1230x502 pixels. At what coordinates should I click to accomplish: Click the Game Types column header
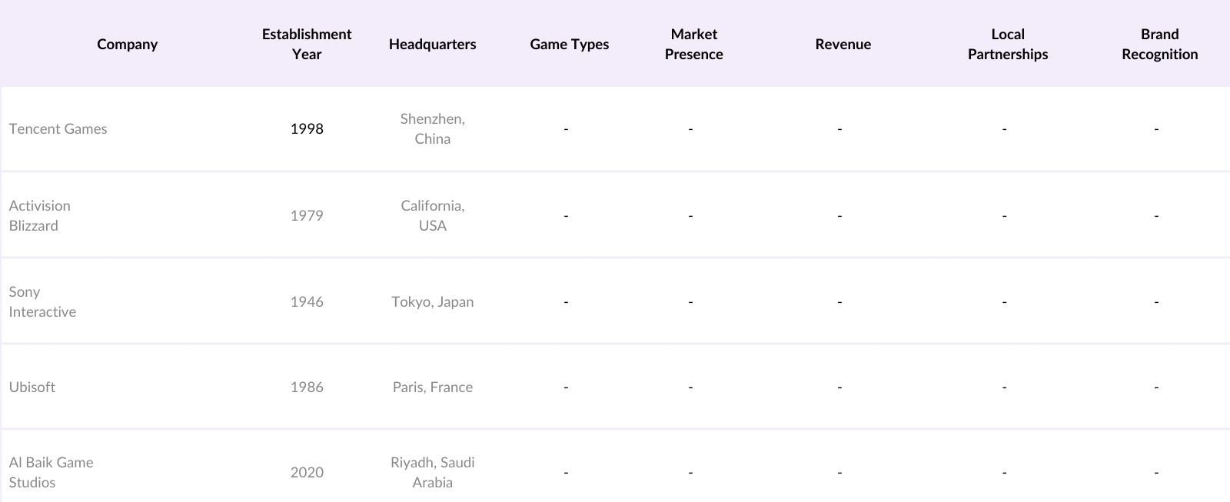pos(569,45)
